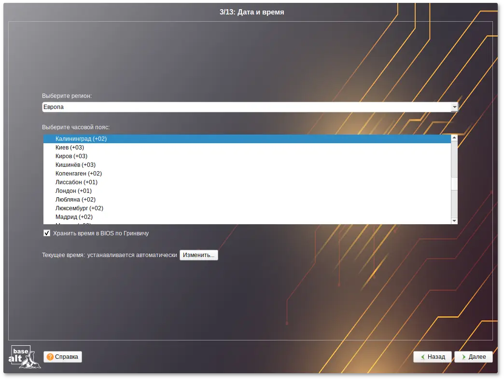Select Калининград (+02) time zone
Screen dimensions: 504x380
pyautogui.click(x=81, y=139)
